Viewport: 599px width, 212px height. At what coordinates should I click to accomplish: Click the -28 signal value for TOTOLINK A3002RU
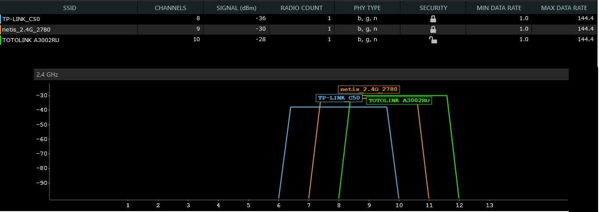[x=261, y=39]
